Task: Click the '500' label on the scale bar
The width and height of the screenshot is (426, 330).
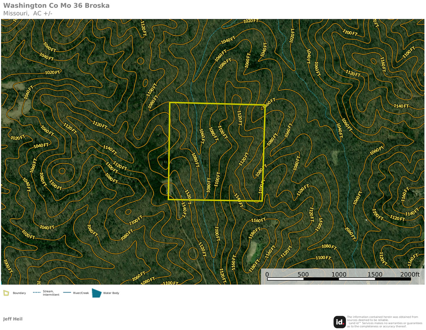Action: pyautogui.click(x=303, y=275)
